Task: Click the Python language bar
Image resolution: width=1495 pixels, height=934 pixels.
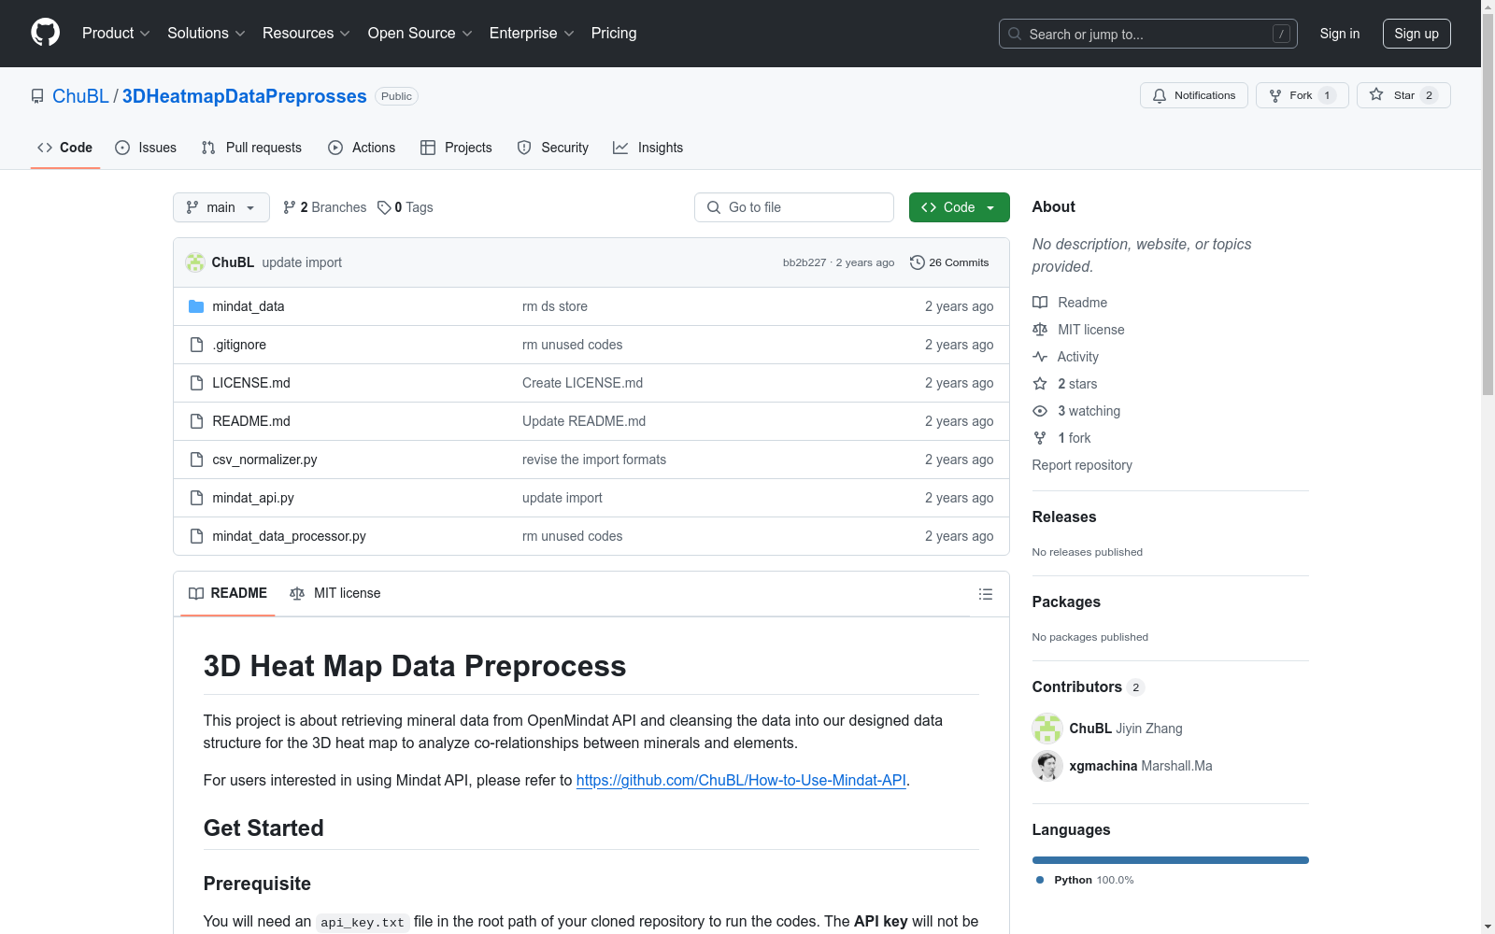Action: click(1171, 860)
